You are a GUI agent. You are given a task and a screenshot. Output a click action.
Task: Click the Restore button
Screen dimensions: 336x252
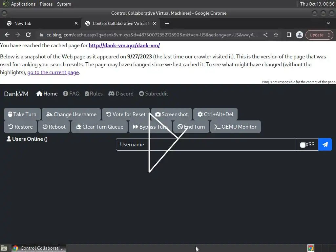[20, 127]
